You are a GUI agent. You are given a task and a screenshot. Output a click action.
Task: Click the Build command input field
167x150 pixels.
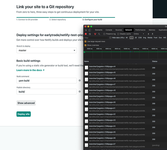point(47,80)
